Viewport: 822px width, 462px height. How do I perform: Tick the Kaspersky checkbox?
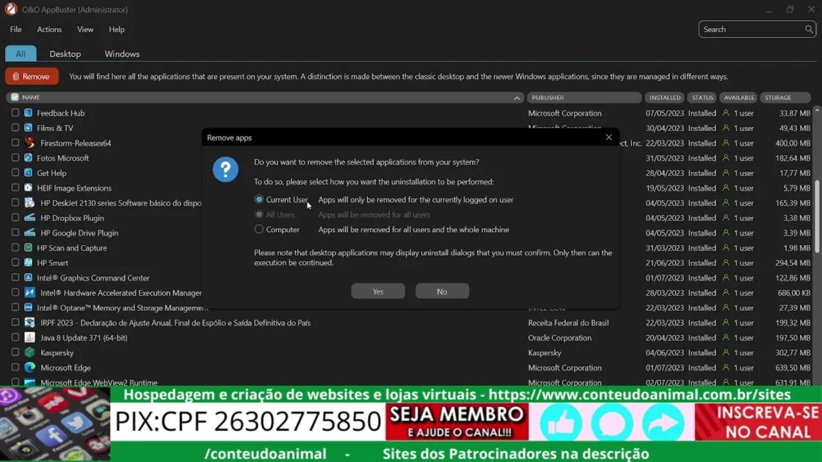pos(15,352)
